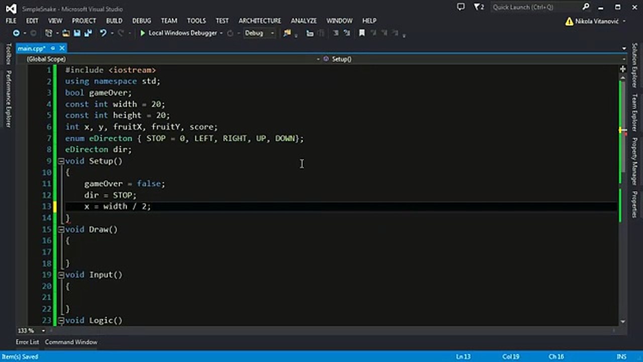Open the TEAM menu

click(169, 21)
